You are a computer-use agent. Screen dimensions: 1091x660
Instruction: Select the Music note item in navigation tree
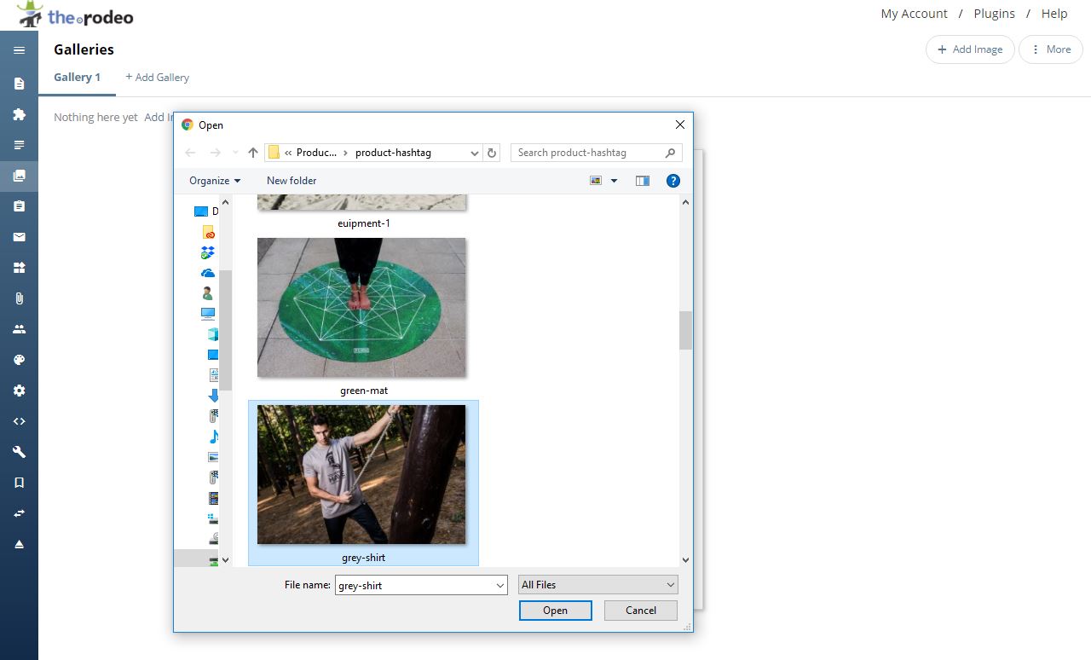[x=213, y=437]
